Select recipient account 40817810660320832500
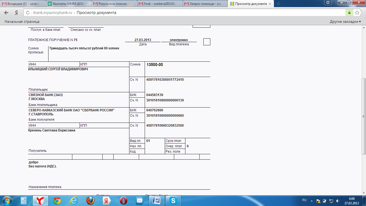The width and height of the screenshot is (366, 206). coord(165,126)
